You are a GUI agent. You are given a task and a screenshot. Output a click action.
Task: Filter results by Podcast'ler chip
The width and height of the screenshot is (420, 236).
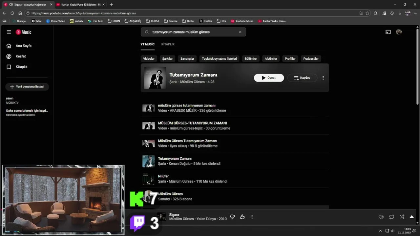point(311,59)
